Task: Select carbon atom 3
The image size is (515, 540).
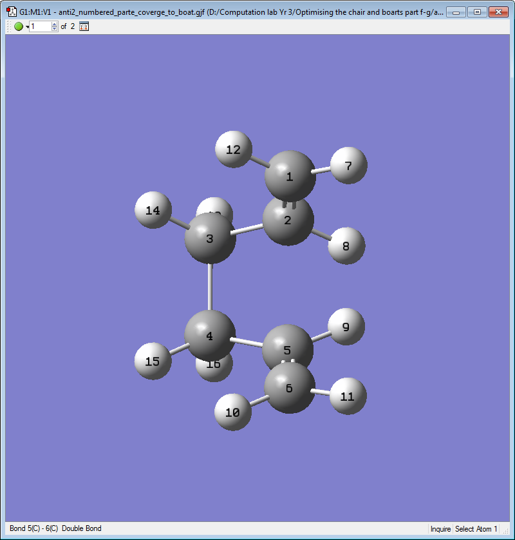Action: click(211, 238)
